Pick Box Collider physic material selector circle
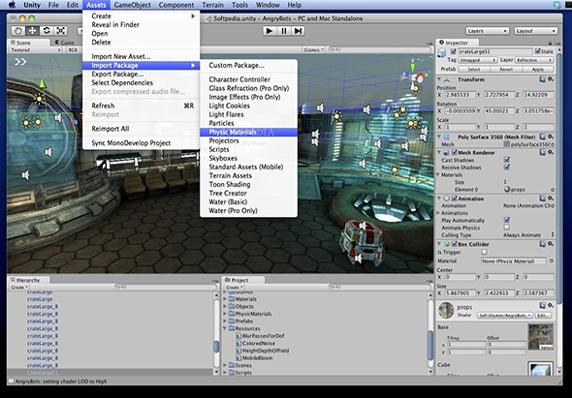The image size is (572, 398). (552, 260)
